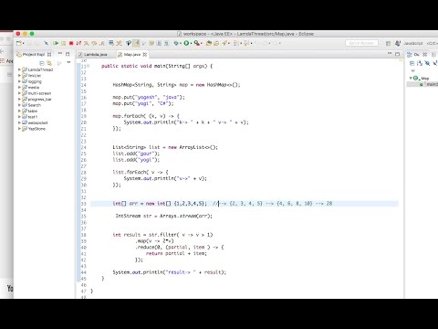Open the Run button dropdown arrow
This screenshot has height=329, width=438.
pos(191,44)
